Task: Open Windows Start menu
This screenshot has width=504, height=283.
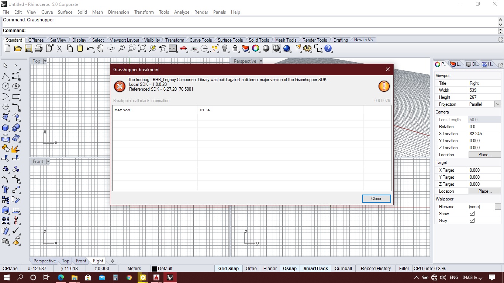Action: coord(7,277)
